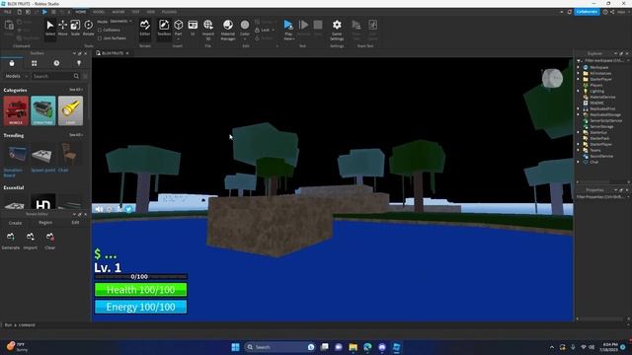Click Filter workspace field in Explorer
This screenshot has width=632, height=355.
(602, 61)
